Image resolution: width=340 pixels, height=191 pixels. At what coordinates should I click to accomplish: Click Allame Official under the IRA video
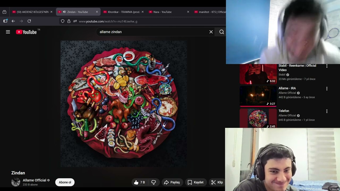[x=287, y=93]
